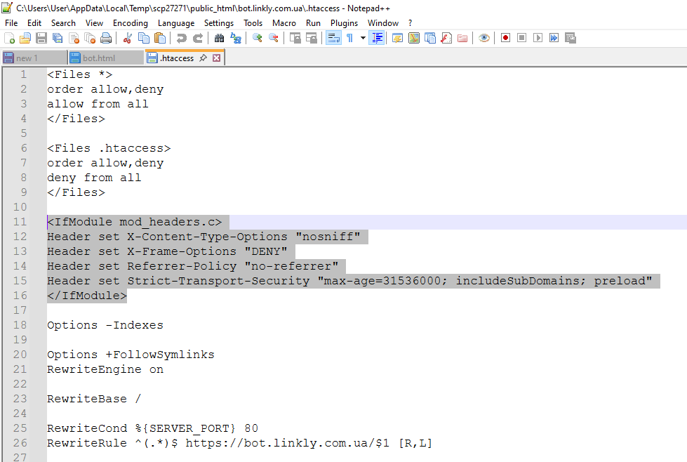Image resolution: width=687 pixels, height=462 pixels.
Task: Redo the last undone edit
Action: (198, 38)
